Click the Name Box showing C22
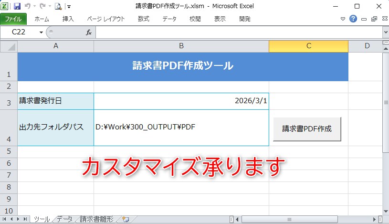The width and height of the screenshot is (389, 224). tap(19, 32)
